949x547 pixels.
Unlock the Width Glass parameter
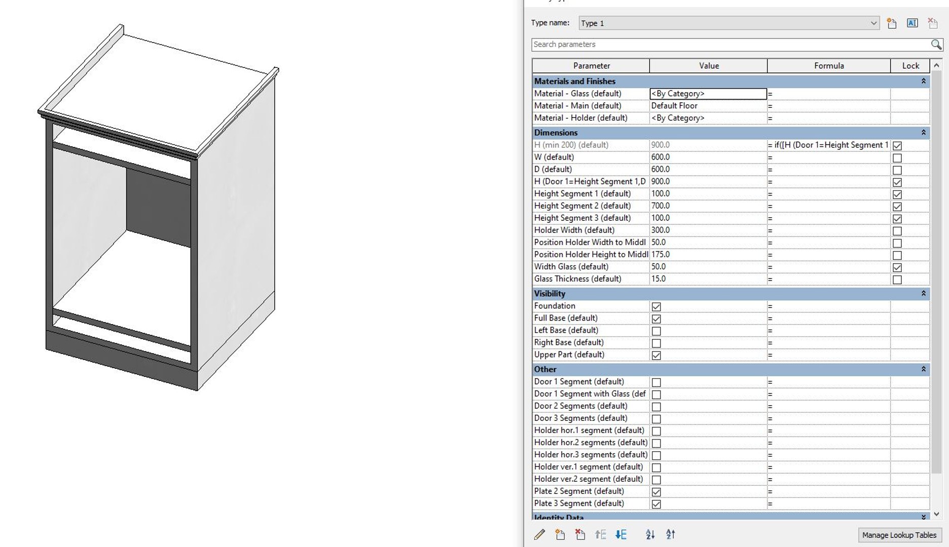897,267
